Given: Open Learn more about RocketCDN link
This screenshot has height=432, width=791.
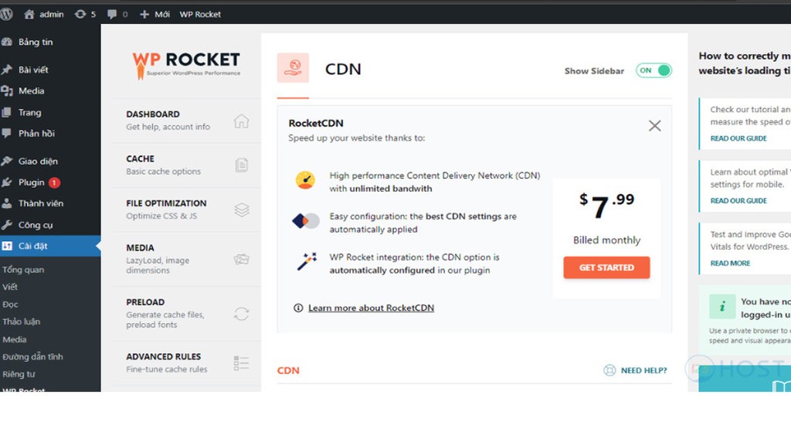Looking at the screenshot, I should pos(371,308).
